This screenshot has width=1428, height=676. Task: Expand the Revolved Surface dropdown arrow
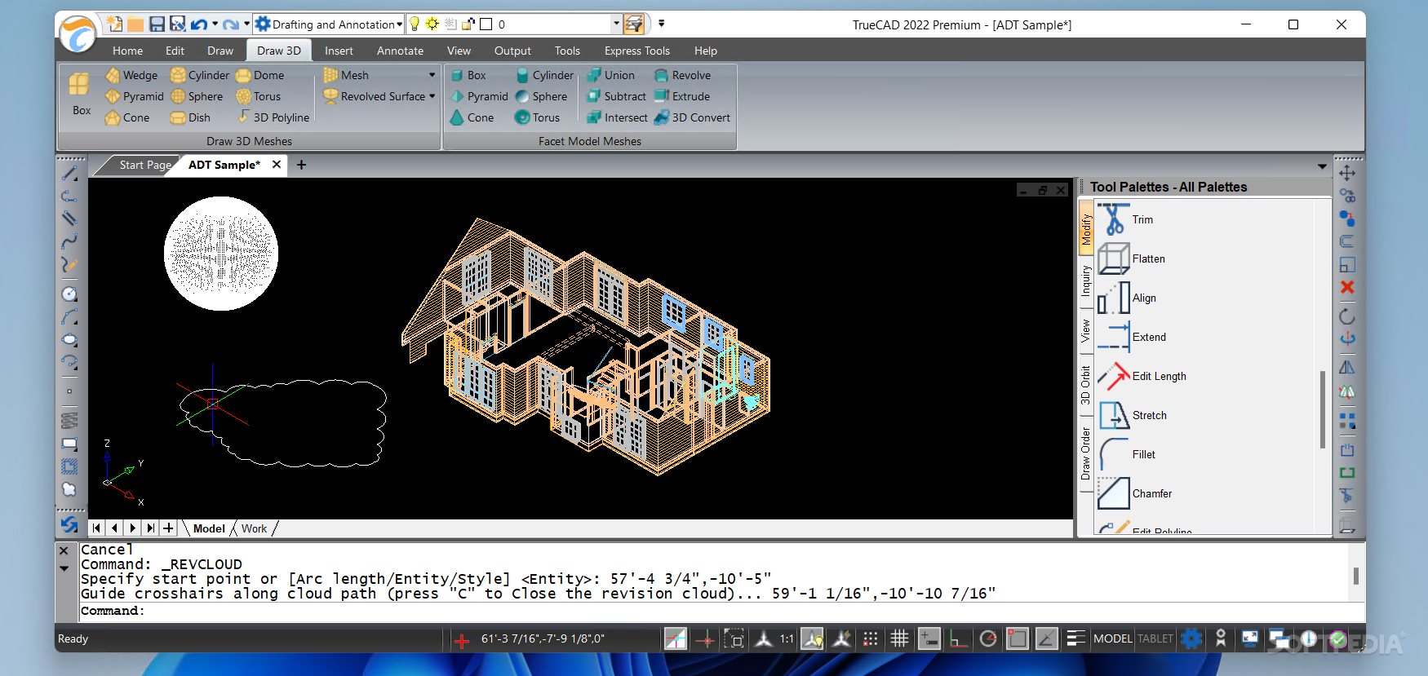tap(432, 96)
